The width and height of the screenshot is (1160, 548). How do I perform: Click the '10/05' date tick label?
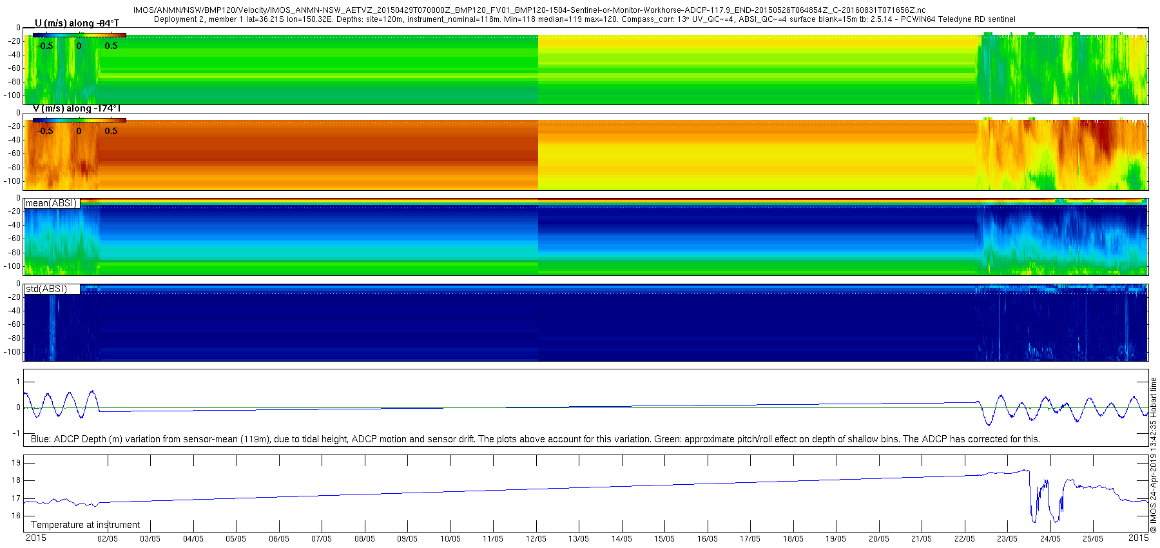[x=450, y=539]
